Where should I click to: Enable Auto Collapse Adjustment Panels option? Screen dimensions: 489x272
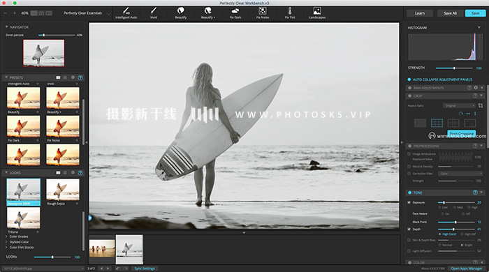[409, 80]
